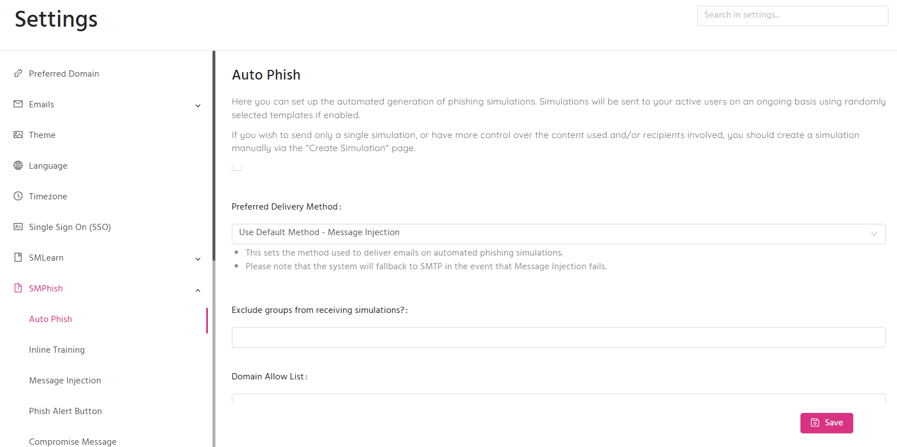The image size is (897, 447).
Task: Select Phish Alert Button menu item
Action: click(65, 411)
